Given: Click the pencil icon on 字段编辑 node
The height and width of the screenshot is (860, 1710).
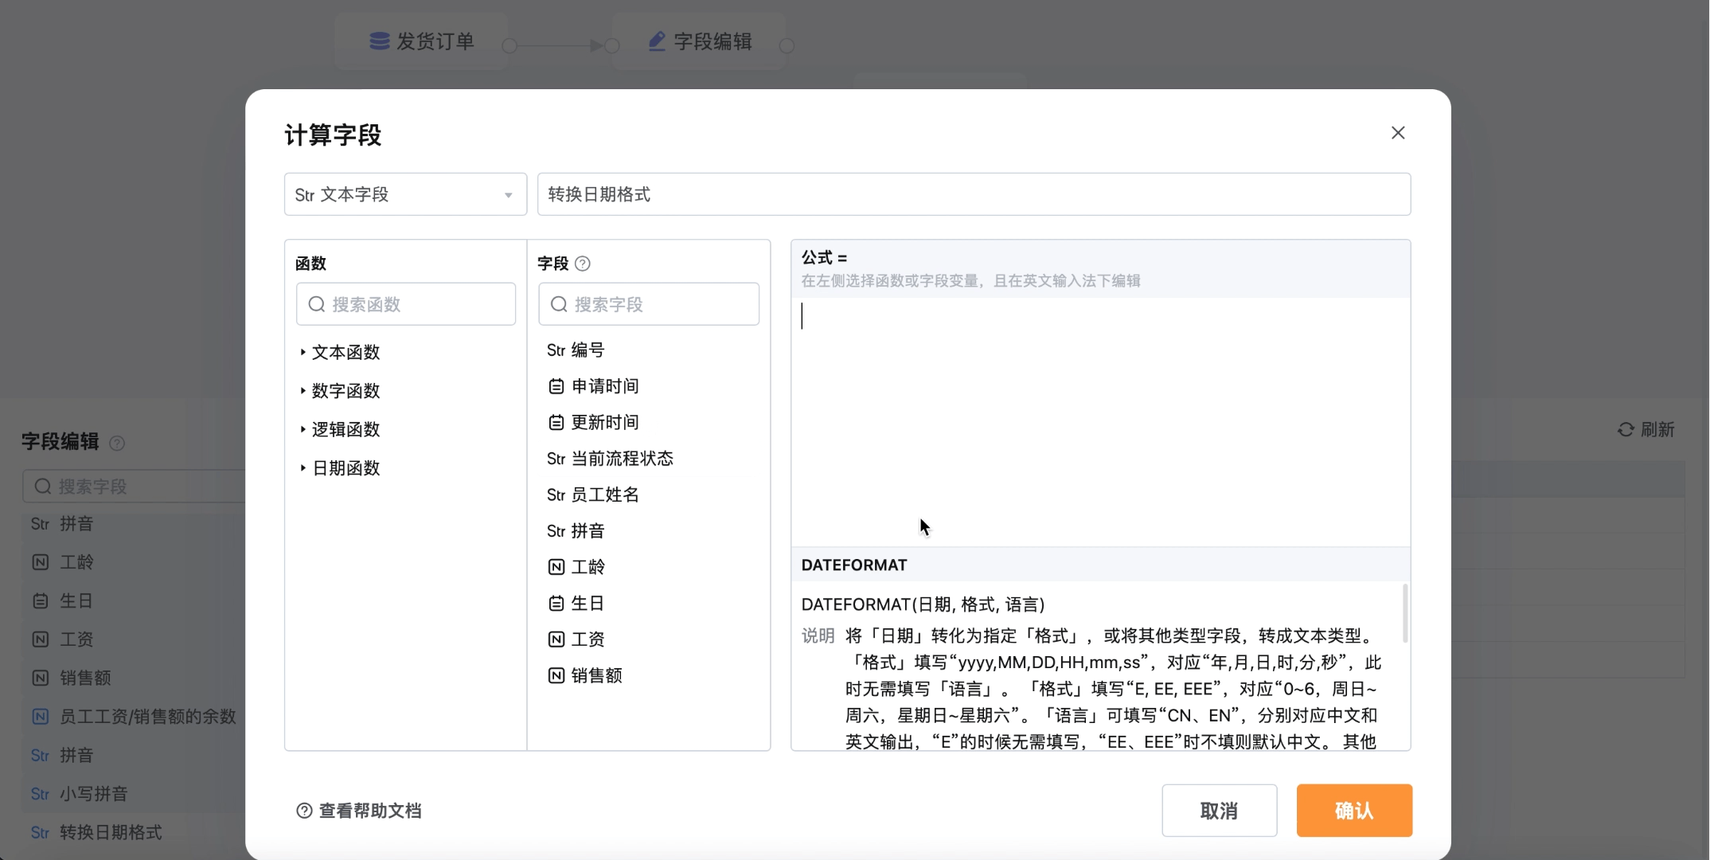Looking at the screenshot, I should (x=657, y=41).
